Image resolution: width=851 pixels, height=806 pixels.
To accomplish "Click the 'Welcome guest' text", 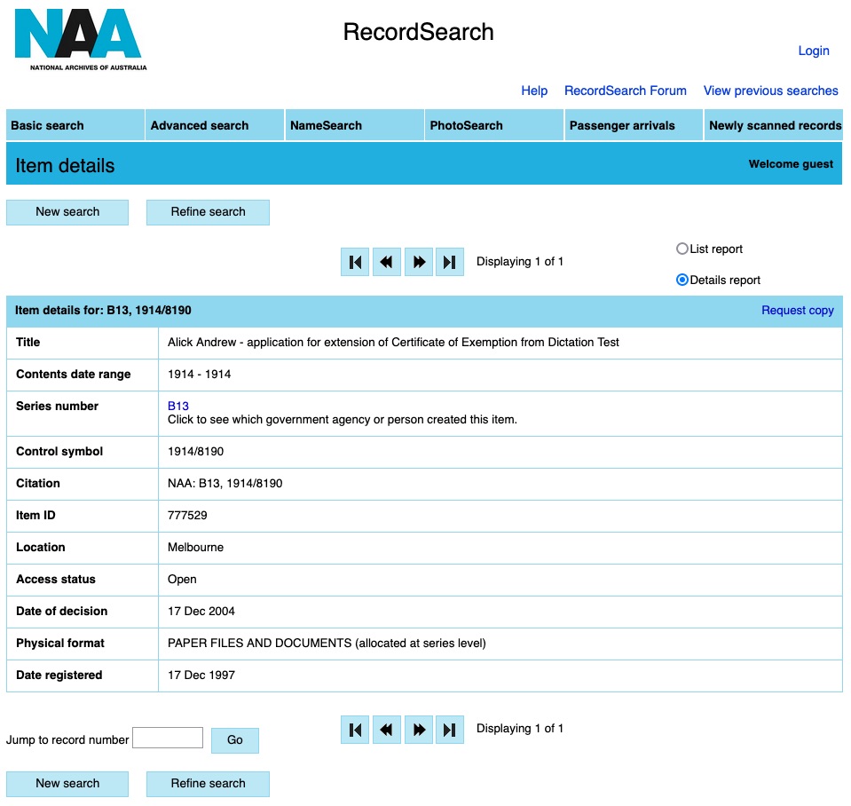I will click(x=790, y=164).
